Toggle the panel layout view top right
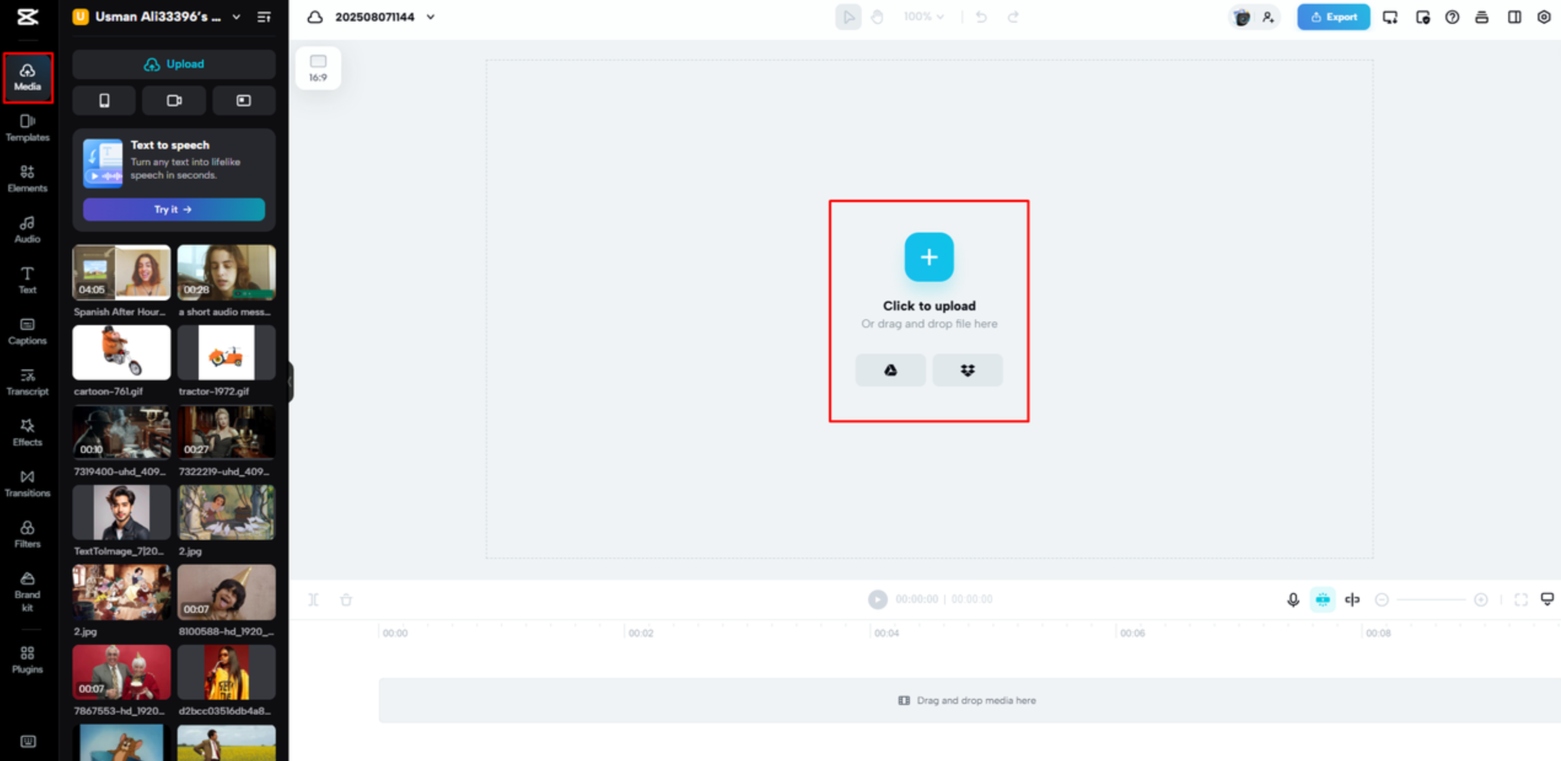Viewport: 1561px width, 761px height. (1513, 17)
